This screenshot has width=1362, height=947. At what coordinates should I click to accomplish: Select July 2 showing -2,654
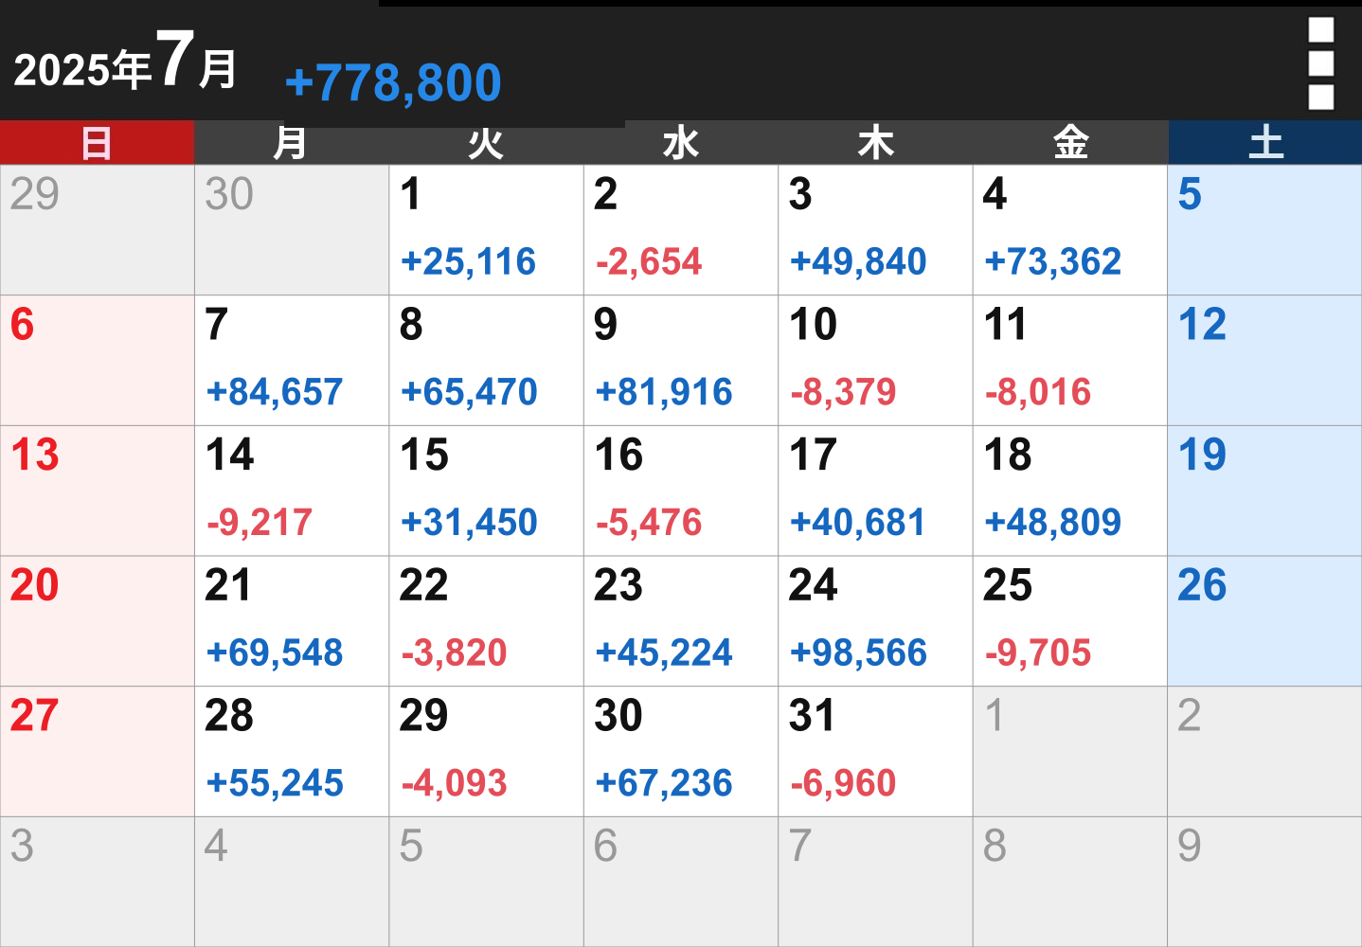click(681, 230)
